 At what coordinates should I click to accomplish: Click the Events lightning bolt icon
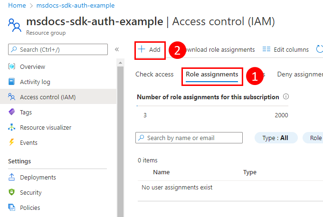point(12,142)
